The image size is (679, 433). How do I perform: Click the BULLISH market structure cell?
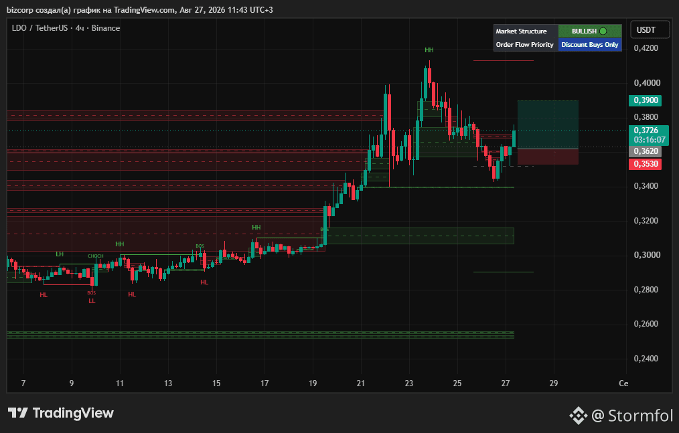(590, 31)
